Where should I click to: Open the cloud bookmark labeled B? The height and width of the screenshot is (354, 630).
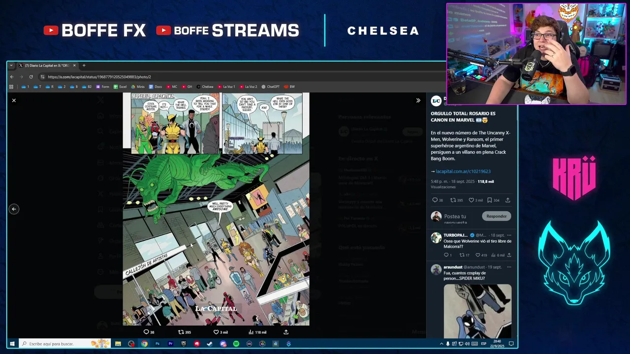74,87
